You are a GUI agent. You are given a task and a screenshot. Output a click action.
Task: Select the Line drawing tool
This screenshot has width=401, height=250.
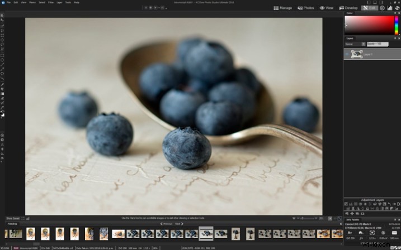(2, 65)
